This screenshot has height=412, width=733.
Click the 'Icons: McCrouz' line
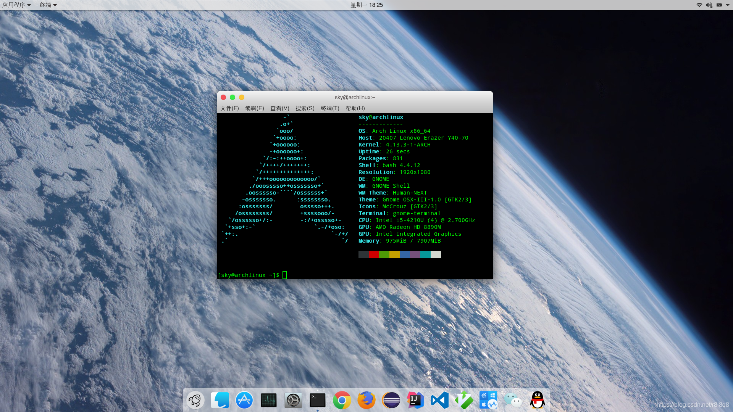(x=398, y=206)
